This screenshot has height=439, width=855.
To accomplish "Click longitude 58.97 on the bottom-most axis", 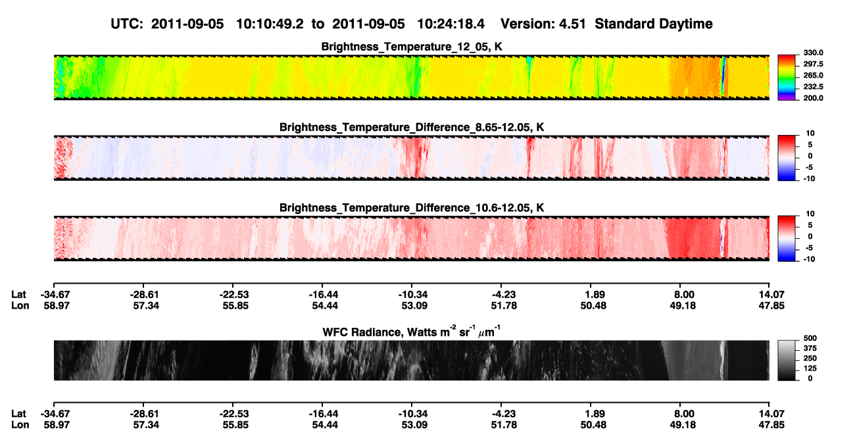I will [x=55, y=425].
